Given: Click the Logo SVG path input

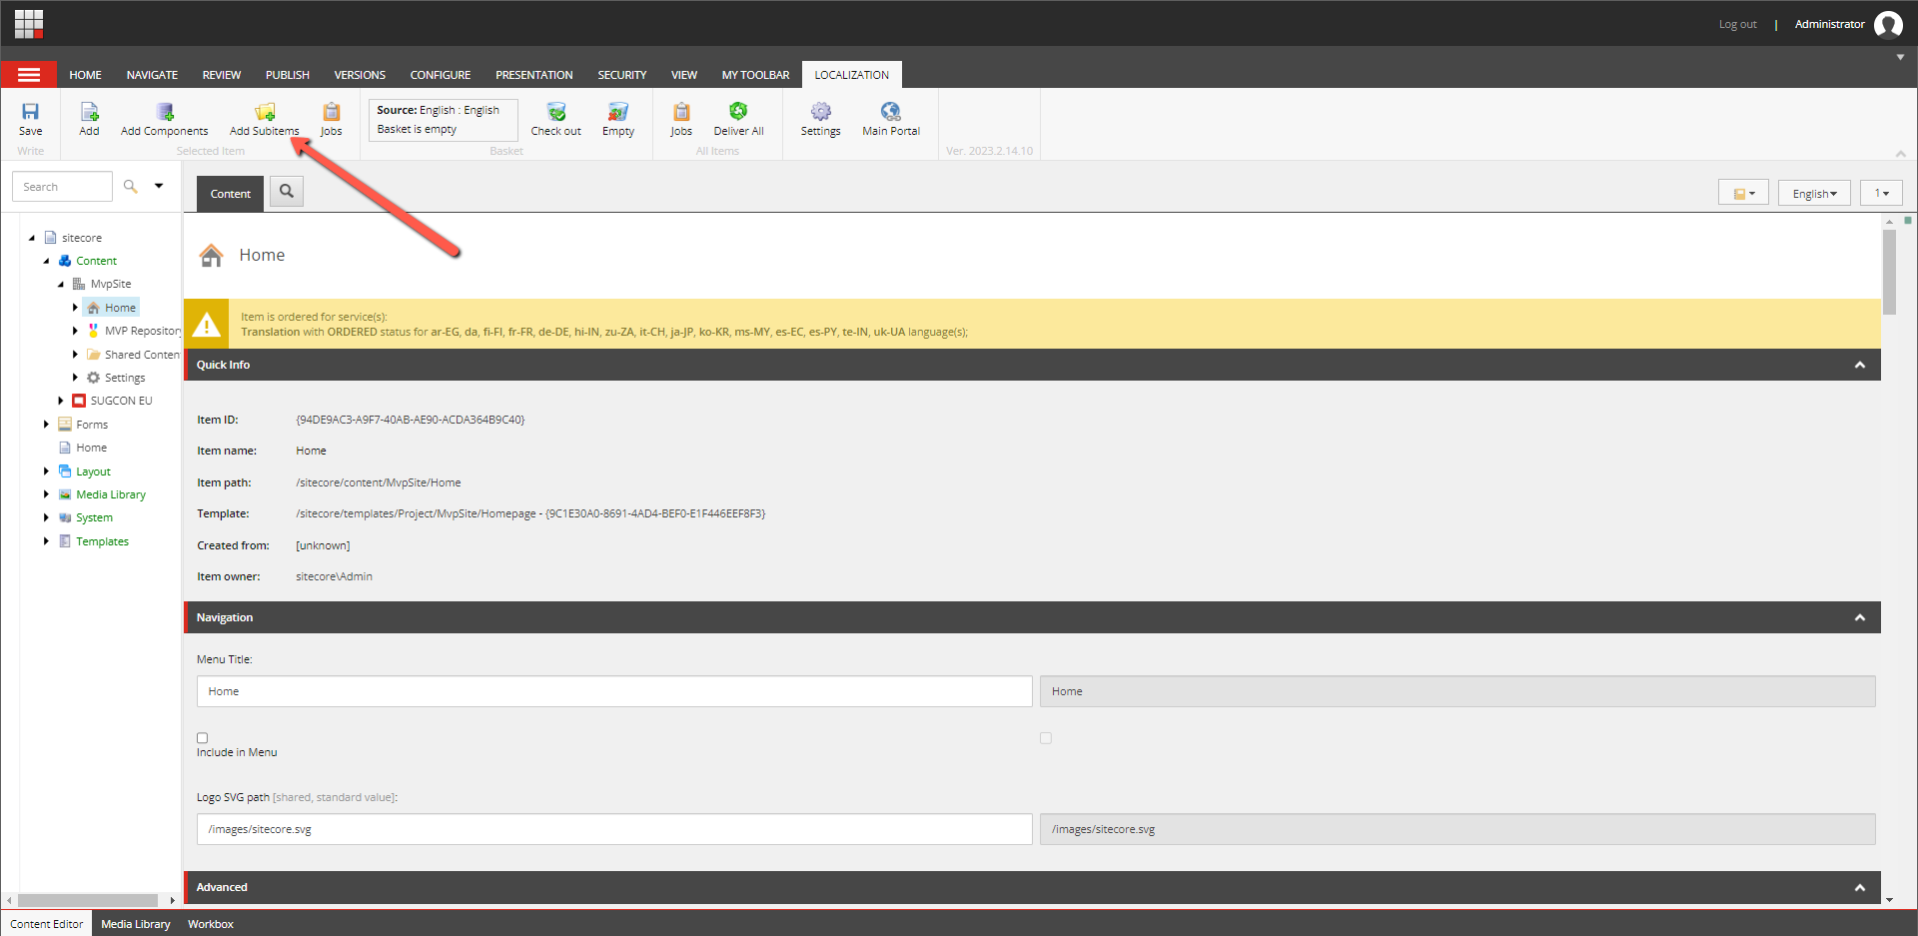Looking at the screenshot, I should click(614, 829).
